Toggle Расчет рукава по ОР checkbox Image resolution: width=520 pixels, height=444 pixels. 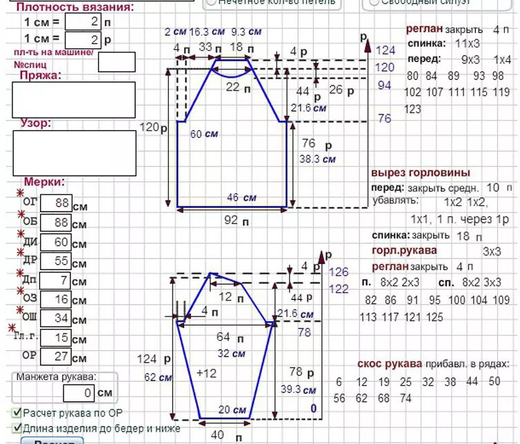[17, 413]
